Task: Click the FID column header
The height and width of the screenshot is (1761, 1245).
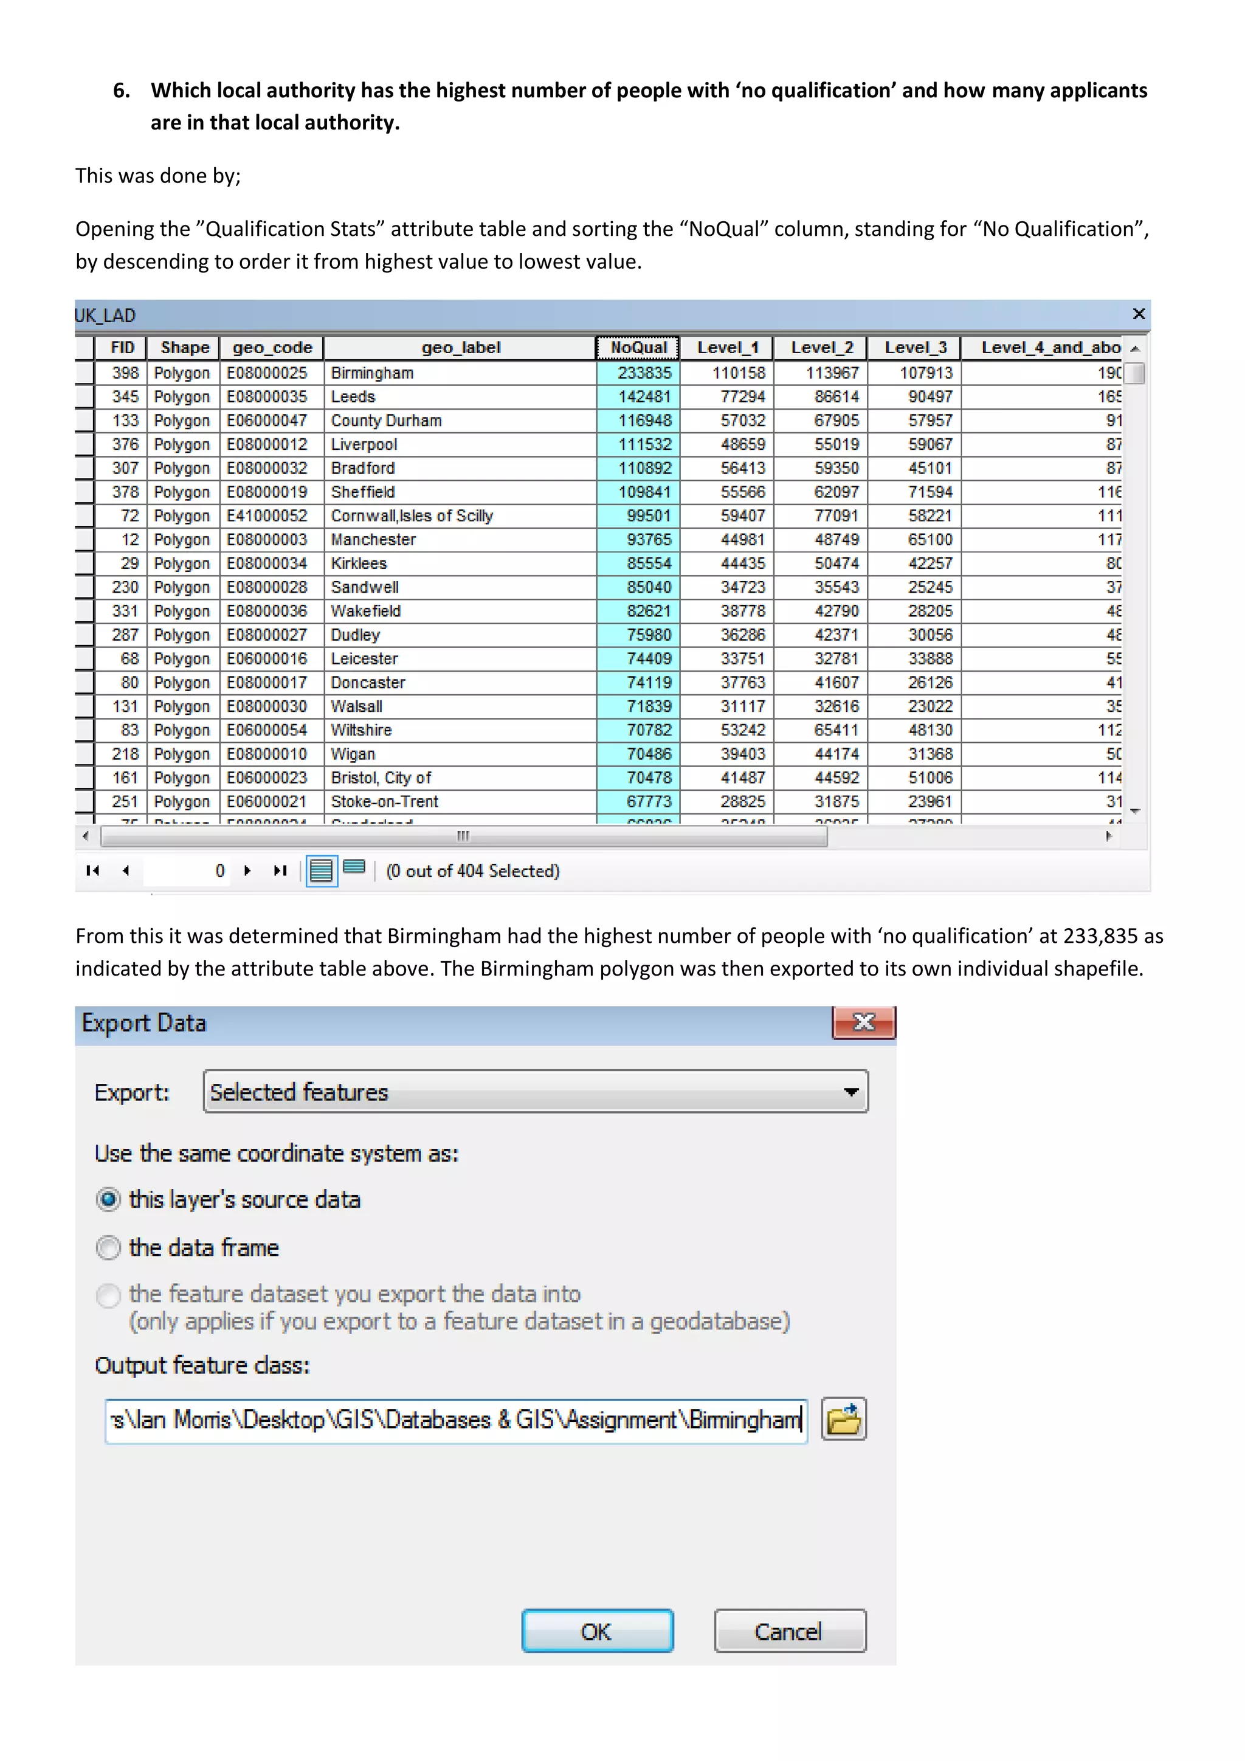Action: [122, 348]
